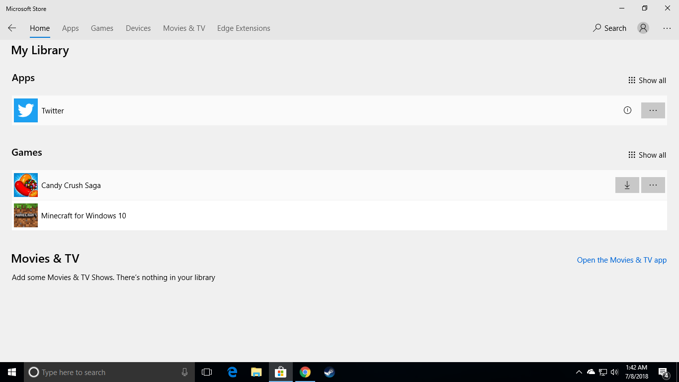This screenshot has height=382, width=679.
Task: Open Steam from the taskbar
Action: 330,372
